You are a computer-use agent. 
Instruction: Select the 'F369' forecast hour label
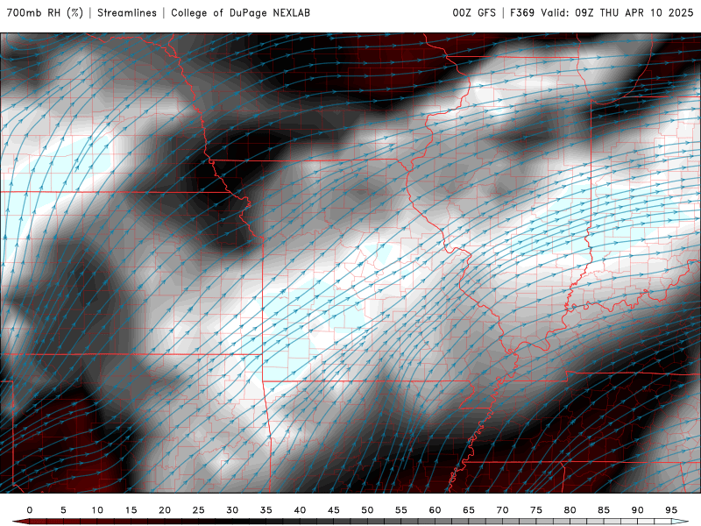tap(522, 13)
